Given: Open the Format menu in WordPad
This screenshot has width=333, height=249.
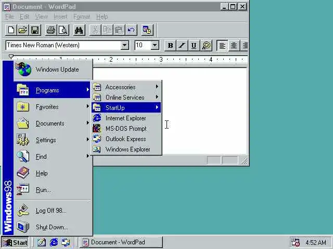Looking at the screenshot, I should click(82, 17).
